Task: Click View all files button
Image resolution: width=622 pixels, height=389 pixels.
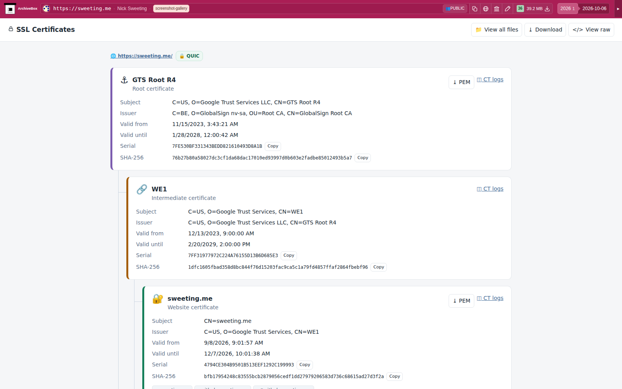Action: 496,30
